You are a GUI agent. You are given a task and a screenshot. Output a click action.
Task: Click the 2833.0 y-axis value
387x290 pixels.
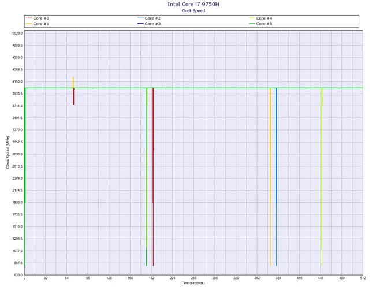17,154
